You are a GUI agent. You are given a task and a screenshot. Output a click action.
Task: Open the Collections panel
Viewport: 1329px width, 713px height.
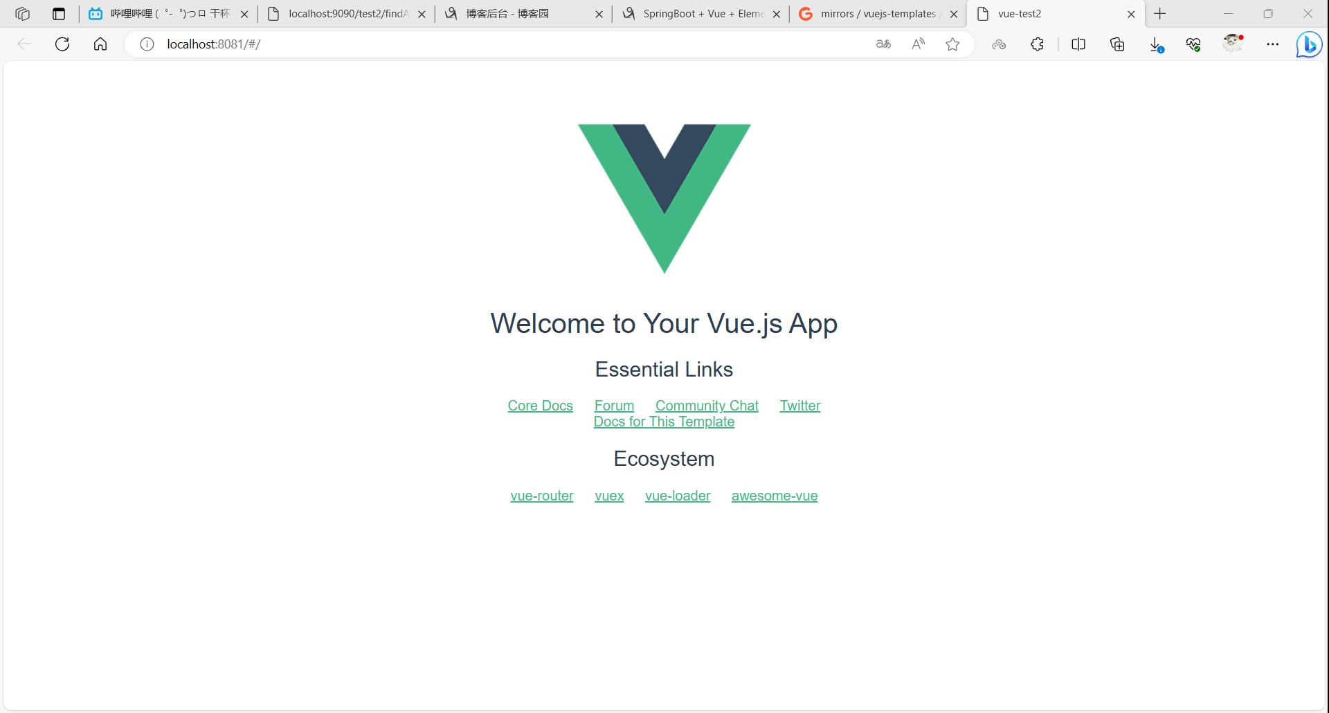point(1117,44)
